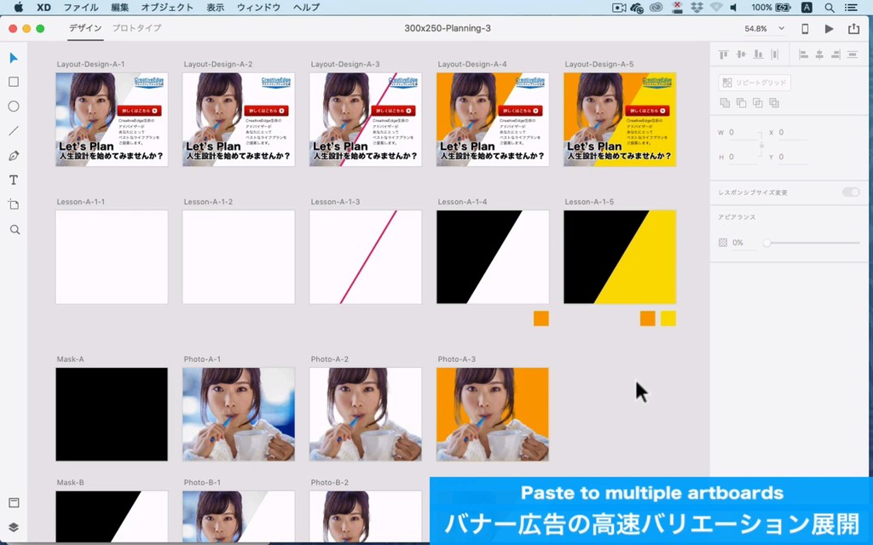The height and width of the screenshot is (545, 873).
Task: Click the Add (union) boolean icon
Action: tap(725, 102)
